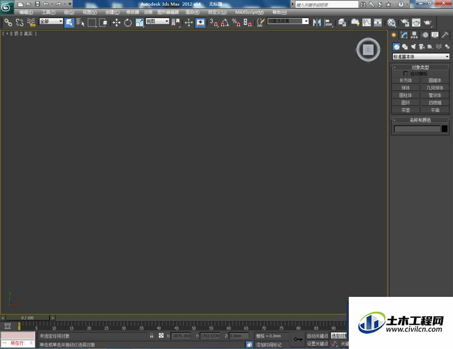Viewport: 453px width, 349px height.
Task: Open the Material Editor checkered sphere icon
Action: tap(391, 23)
